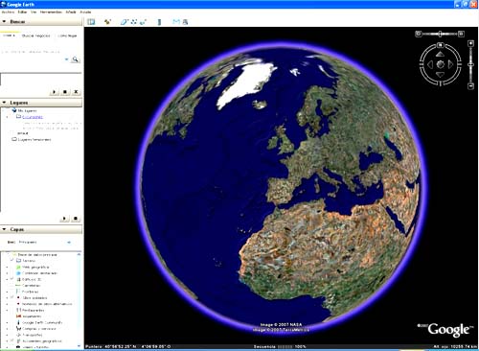Click play tour button in Lugares panel

(x=64, y=219)
